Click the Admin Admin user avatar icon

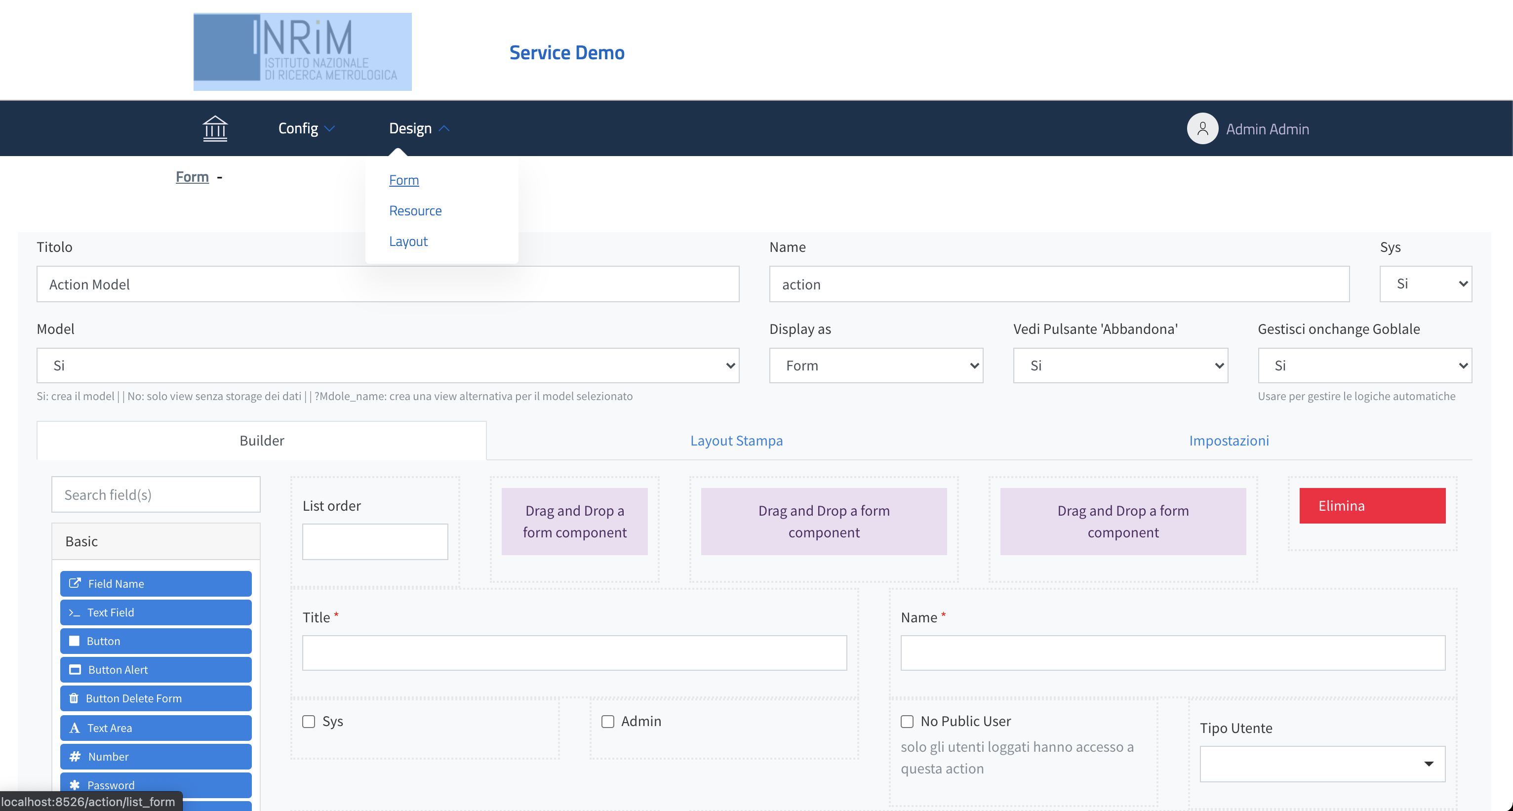(x=1202, y=128)
